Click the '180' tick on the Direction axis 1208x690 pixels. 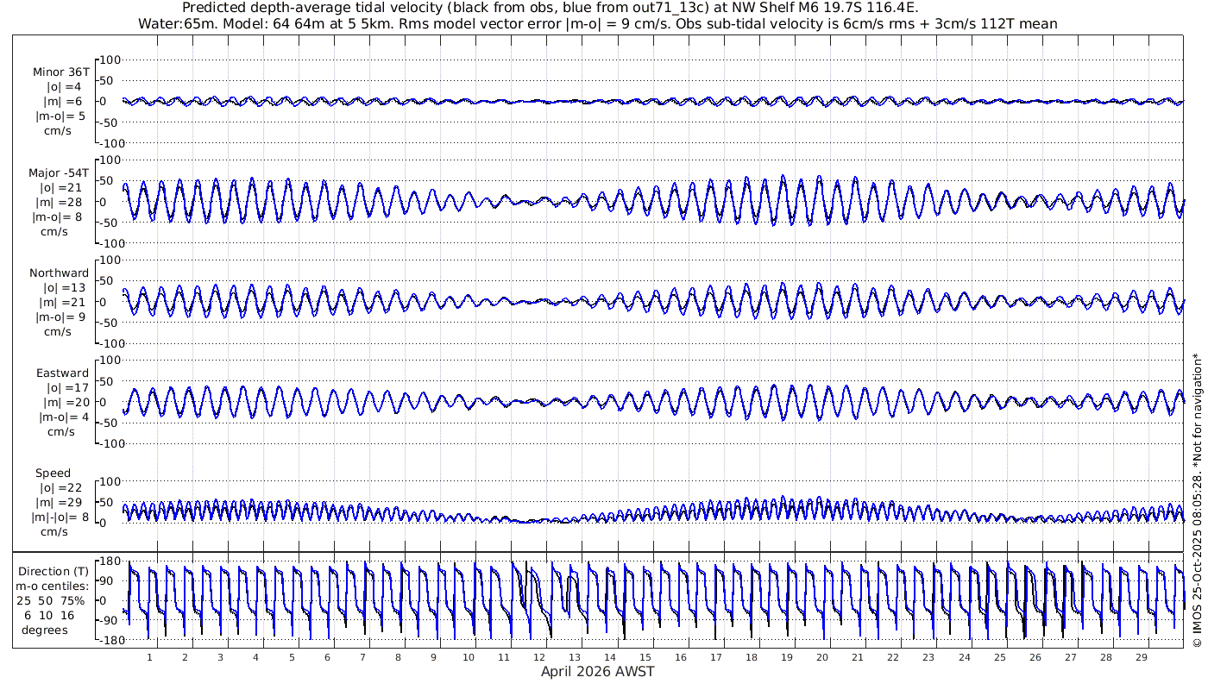point(109,561)
